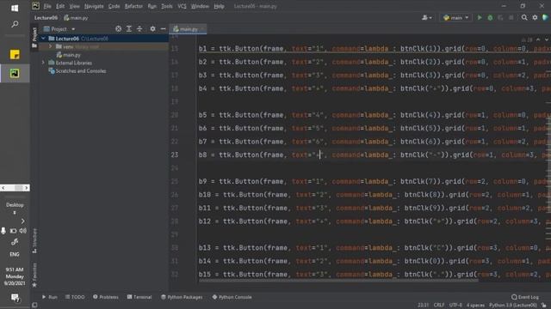
Task: Open the Problems tool window
Action: click(106, 297)
